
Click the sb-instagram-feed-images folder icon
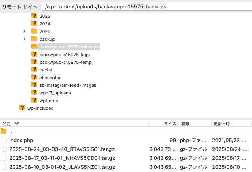pos(34,85)
